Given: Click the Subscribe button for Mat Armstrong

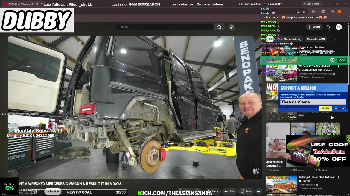Looking at the screenshot, I should (53, 191).
